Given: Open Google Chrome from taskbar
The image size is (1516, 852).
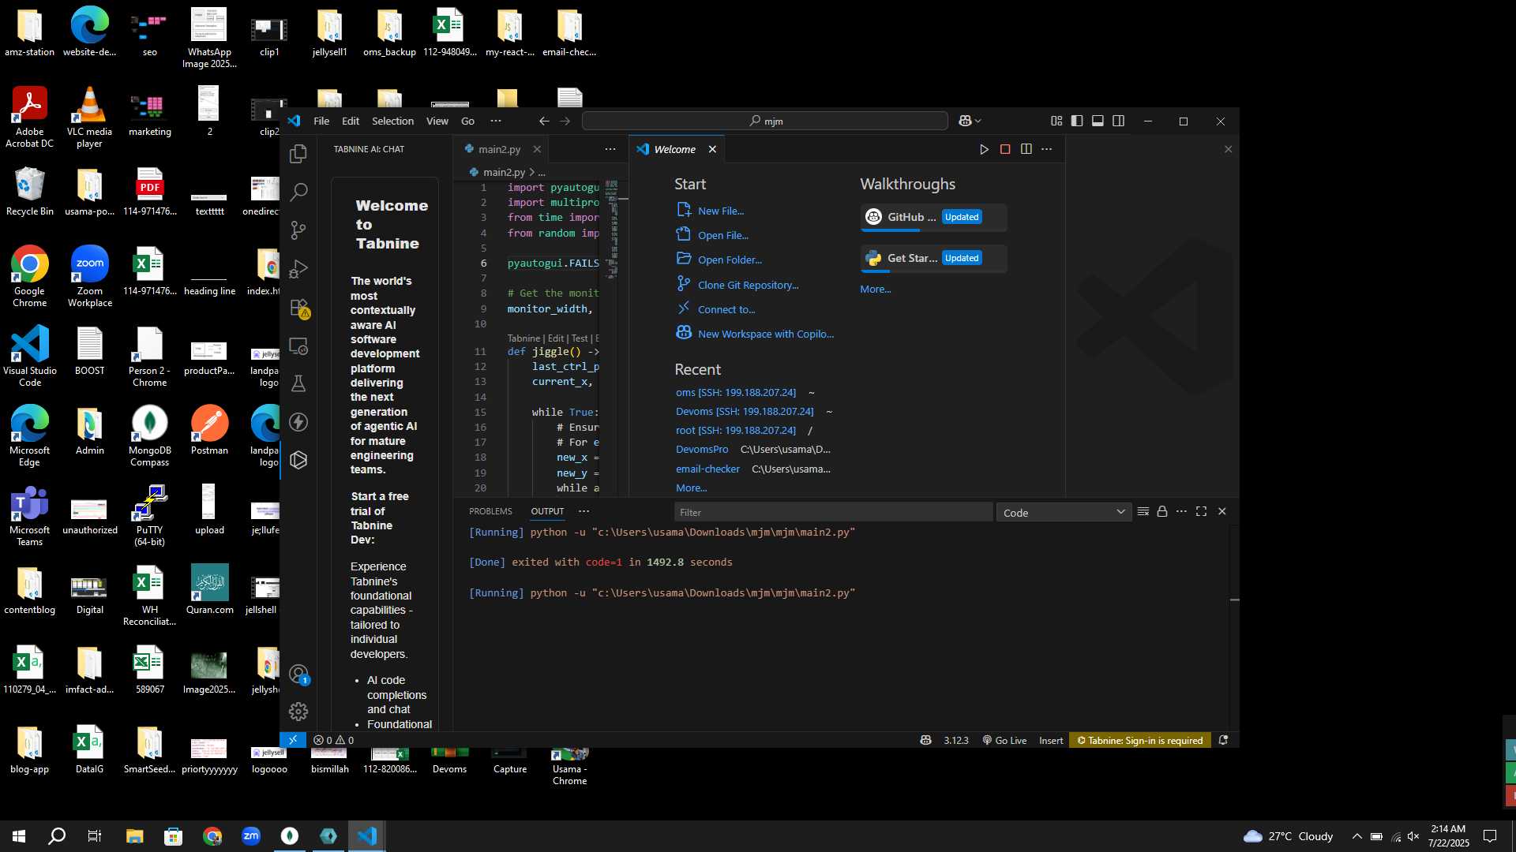Looking at the screenshot, I should [212, 836].
